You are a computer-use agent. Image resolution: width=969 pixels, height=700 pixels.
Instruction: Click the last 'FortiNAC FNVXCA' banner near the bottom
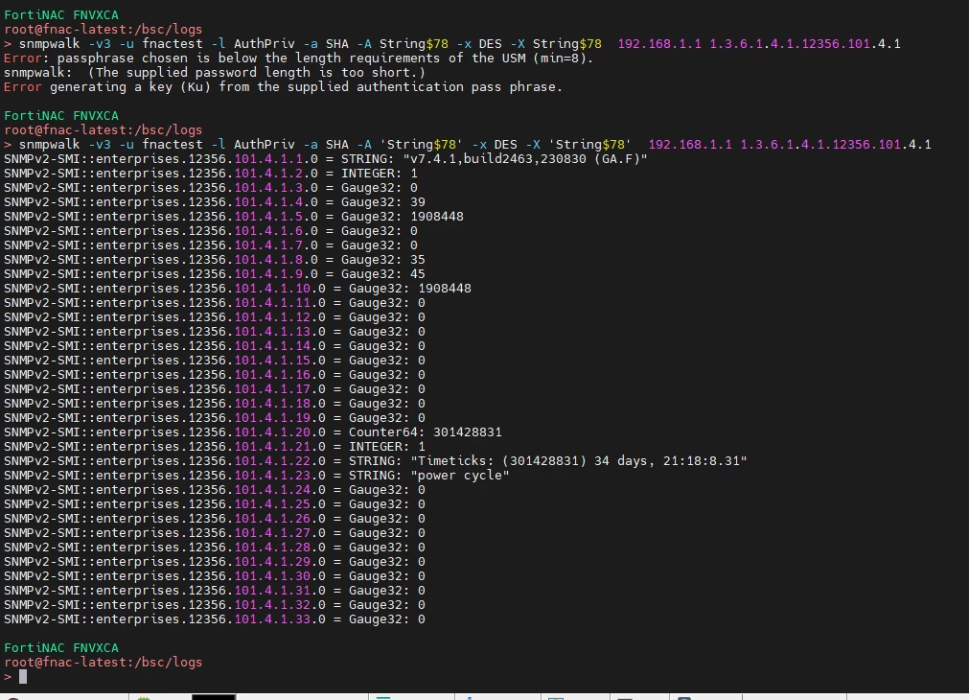point(61,648)
